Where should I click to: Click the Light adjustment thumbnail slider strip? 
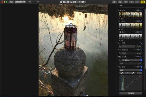tap(131, 15)
